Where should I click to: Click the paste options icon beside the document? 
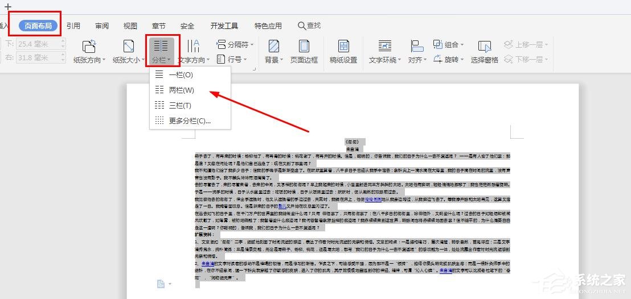coord(161,284)
